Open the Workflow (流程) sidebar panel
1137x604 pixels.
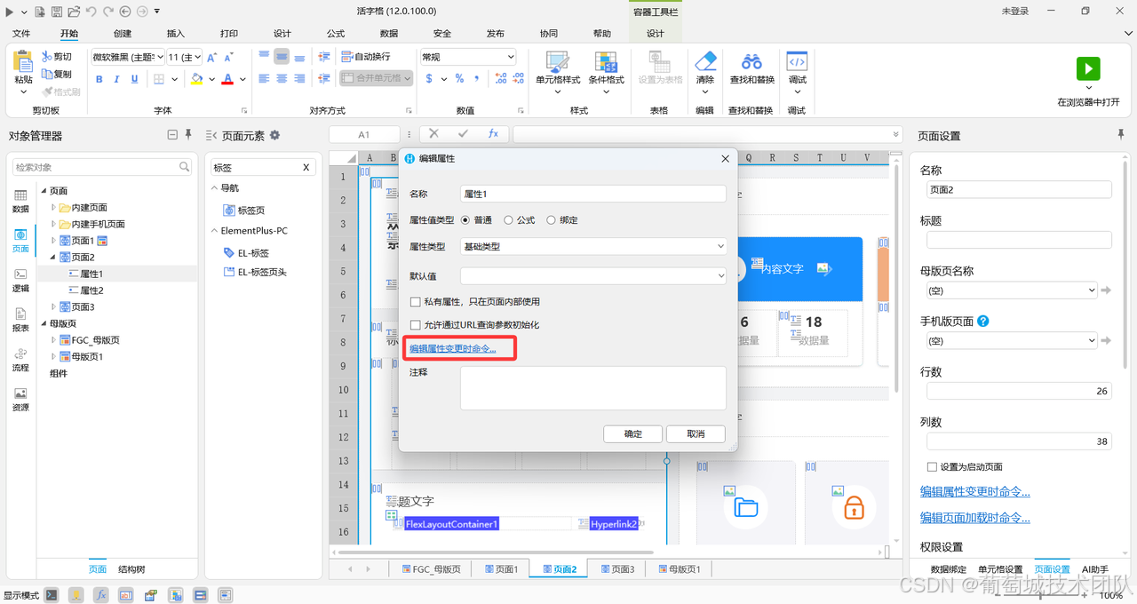(x=20, y=360)
